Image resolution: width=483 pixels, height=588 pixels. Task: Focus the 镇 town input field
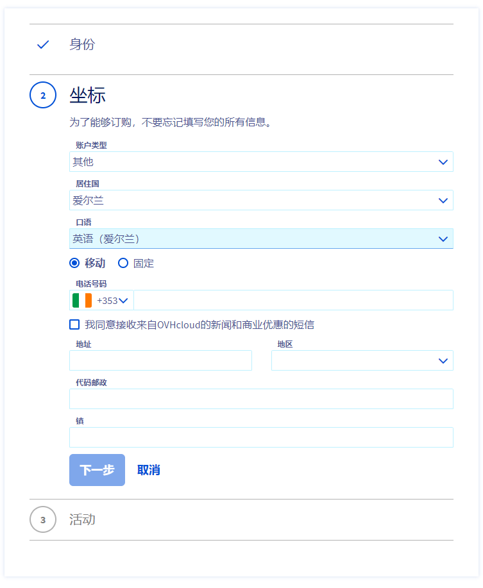(261, 438)
